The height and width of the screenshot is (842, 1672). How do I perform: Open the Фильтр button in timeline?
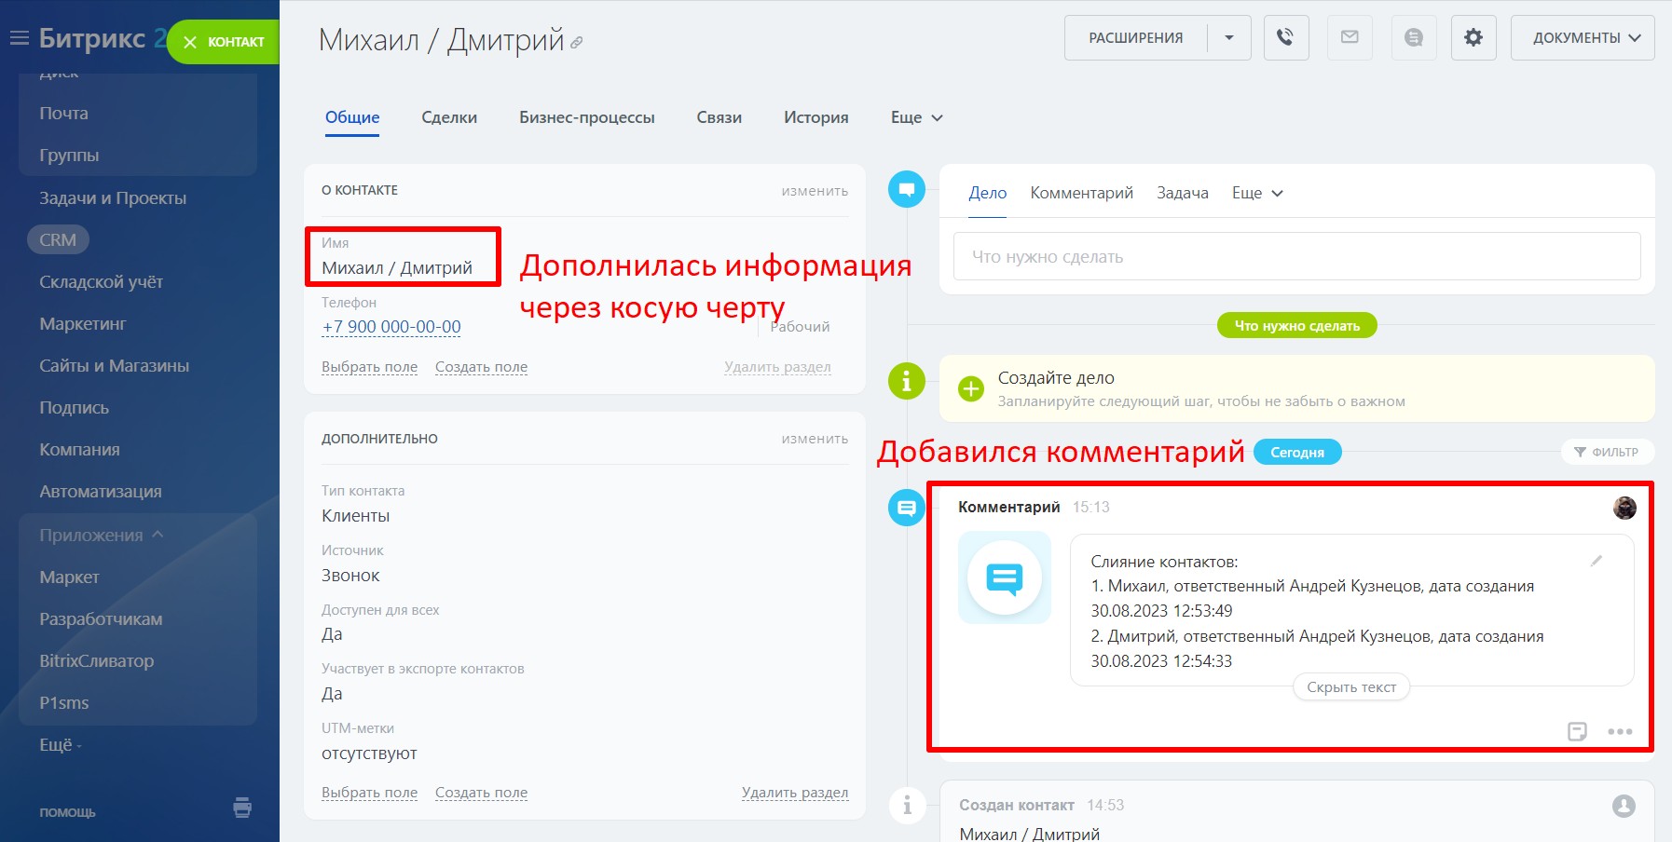pos(1606,452)
